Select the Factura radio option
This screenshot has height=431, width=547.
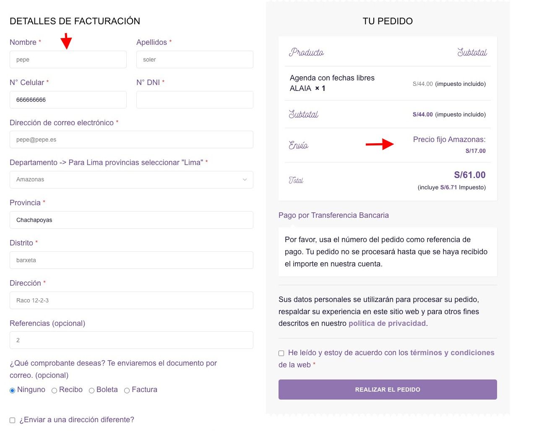pos(127,390)
